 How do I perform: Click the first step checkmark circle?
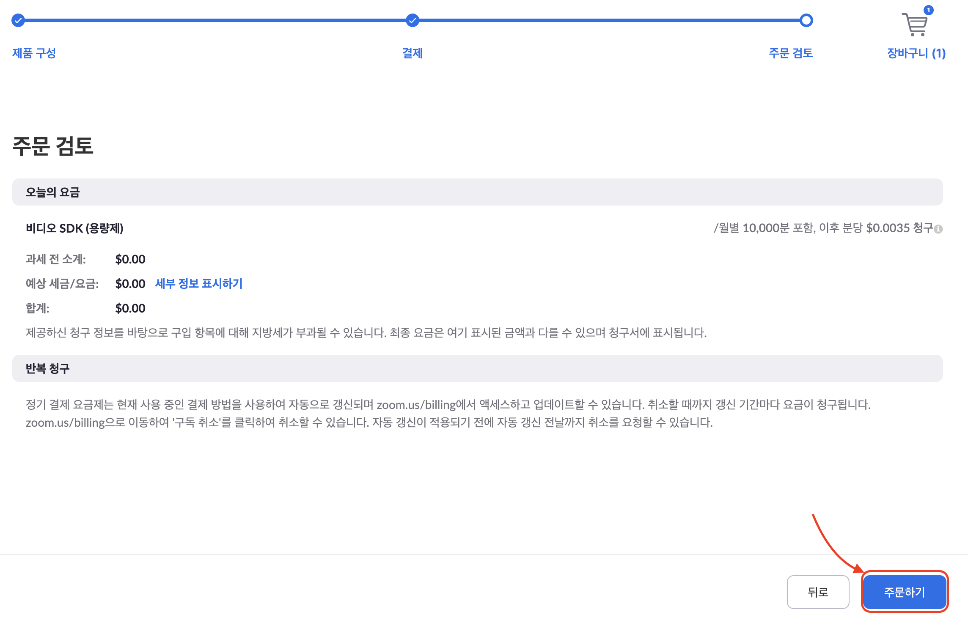18,20
